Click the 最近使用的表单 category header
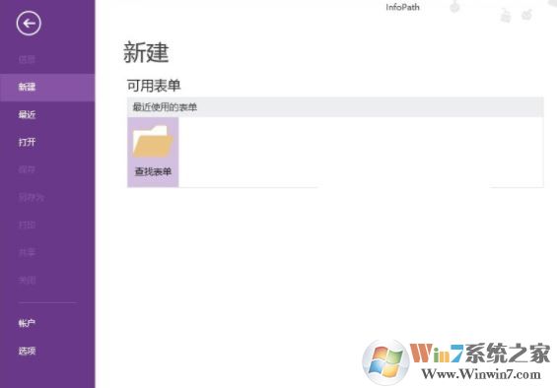The width and height of the screenshot is (557, 388). pos(335,107)
